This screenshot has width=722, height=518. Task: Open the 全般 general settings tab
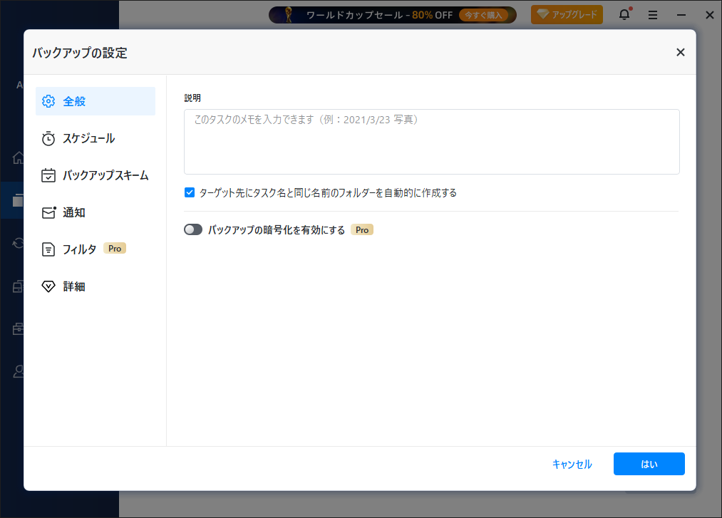pos(96,101)
